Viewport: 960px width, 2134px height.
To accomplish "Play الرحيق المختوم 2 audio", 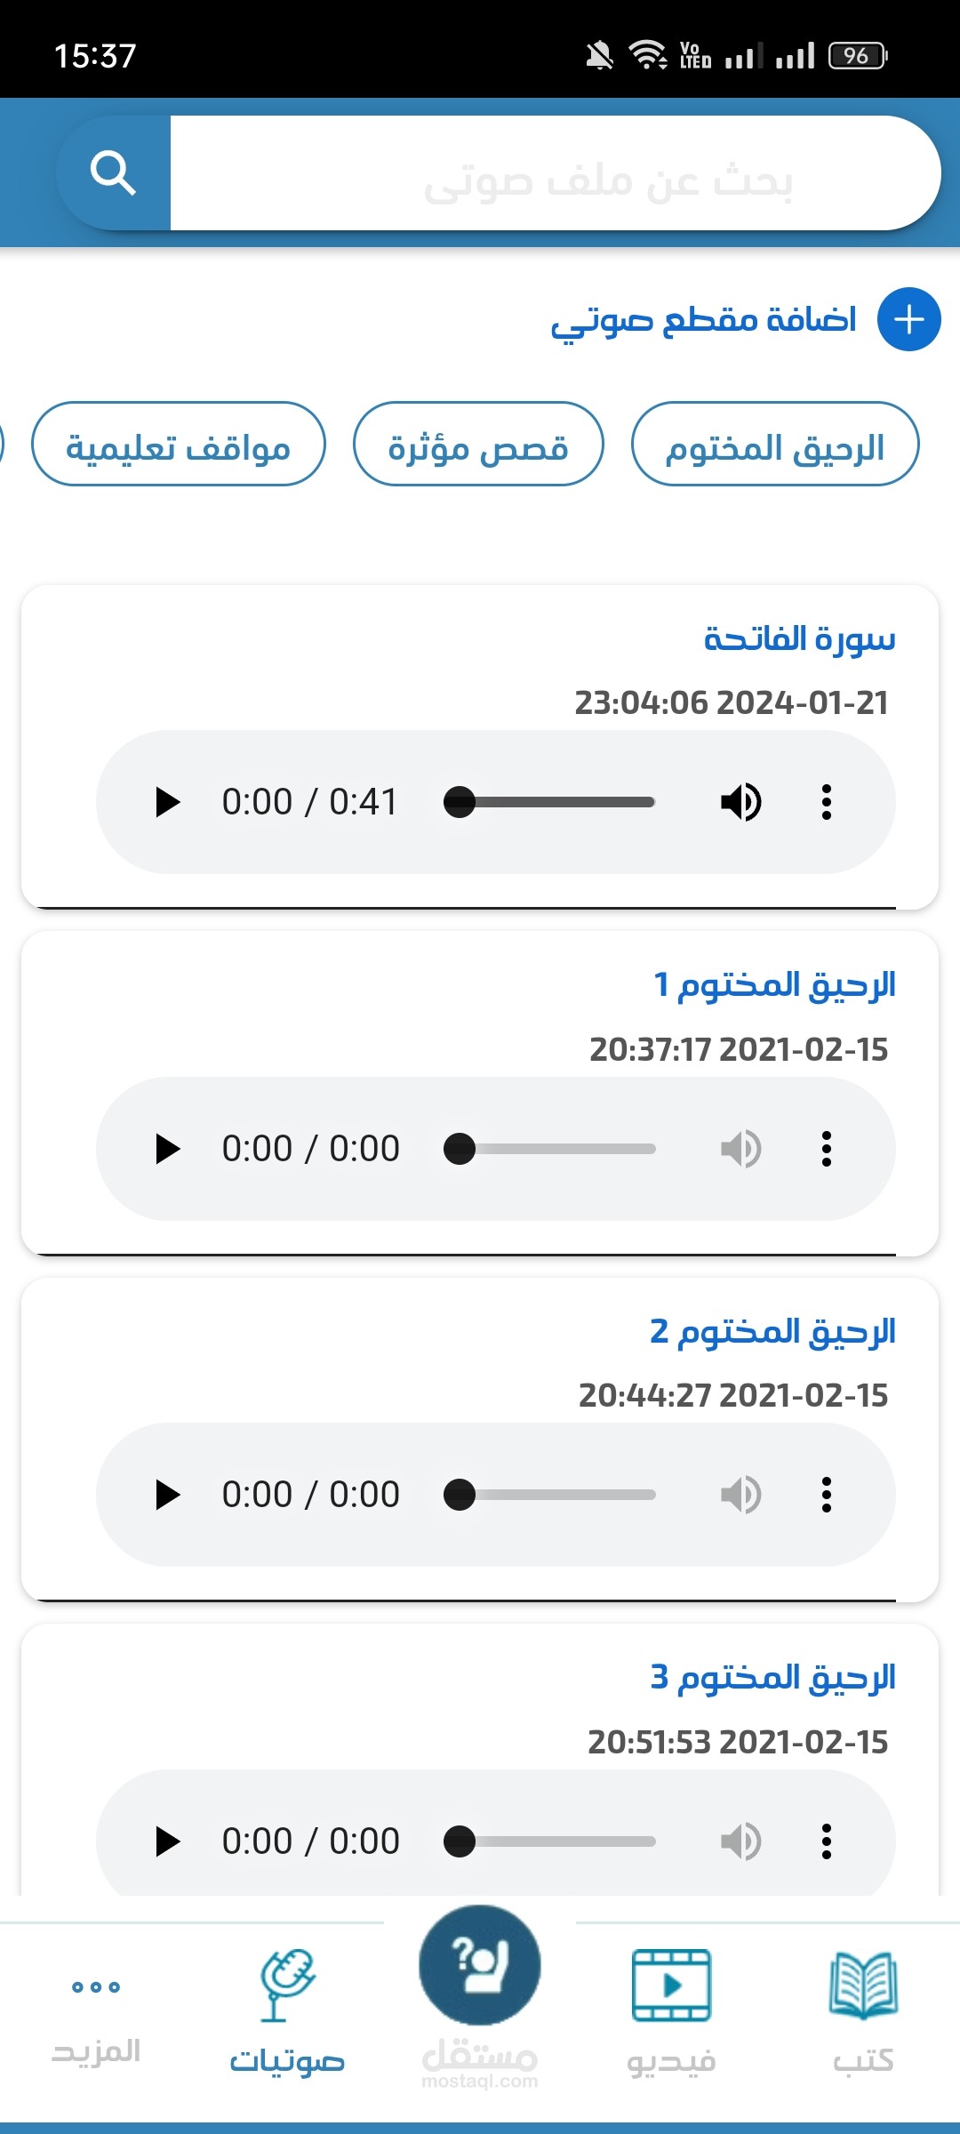I will click(x=167, y=1495).
